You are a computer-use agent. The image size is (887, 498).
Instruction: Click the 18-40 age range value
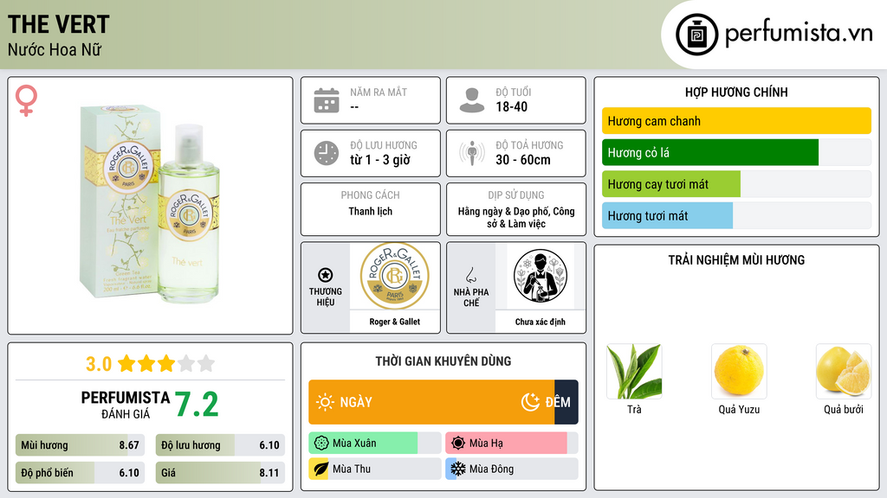tap(511, 106)
